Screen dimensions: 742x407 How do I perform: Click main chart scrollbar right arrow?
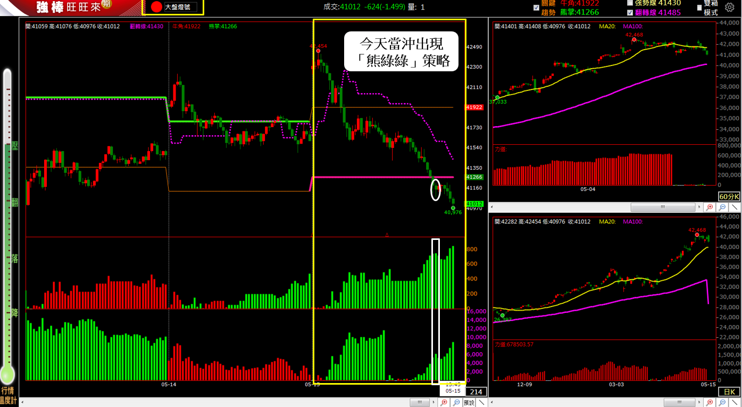[x=433, y=403]
